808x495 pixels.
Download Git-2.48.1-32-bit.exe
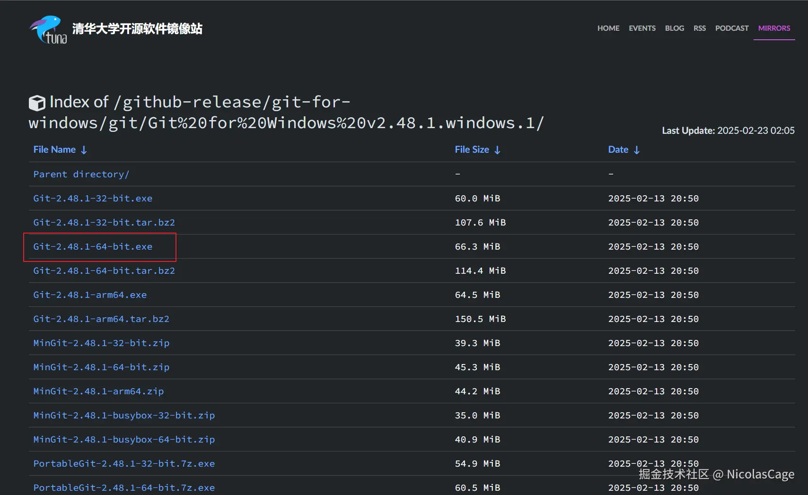[x=93, y=199]
